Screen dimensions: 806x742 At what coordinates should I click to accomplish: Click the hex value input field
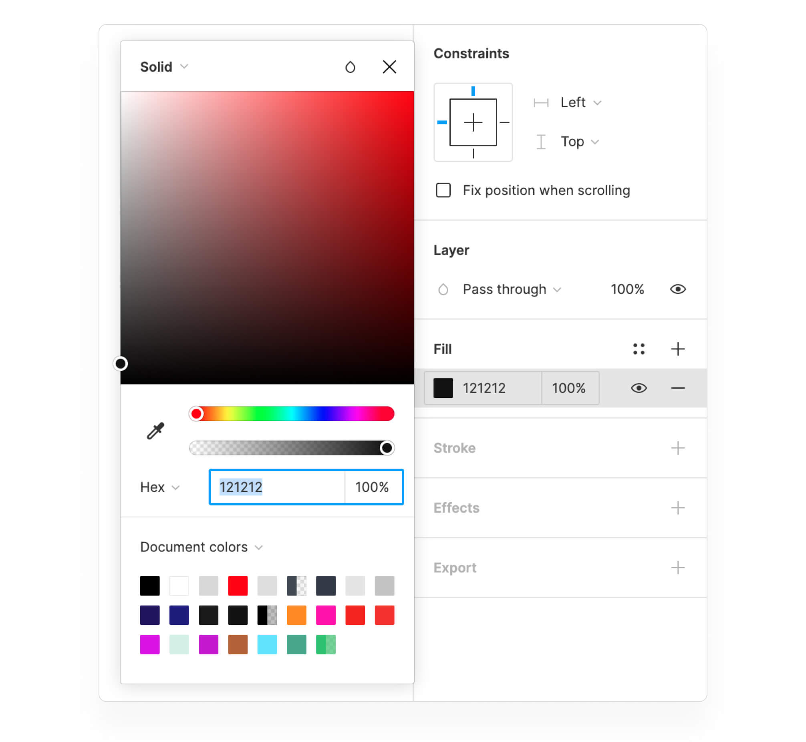277,487
